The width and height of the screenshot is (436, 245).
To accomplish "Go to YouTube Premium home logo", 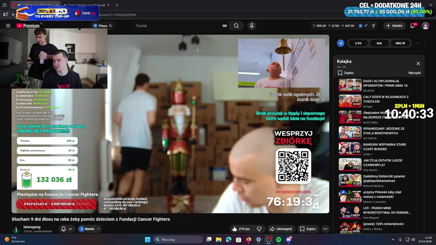I will 28,26.
